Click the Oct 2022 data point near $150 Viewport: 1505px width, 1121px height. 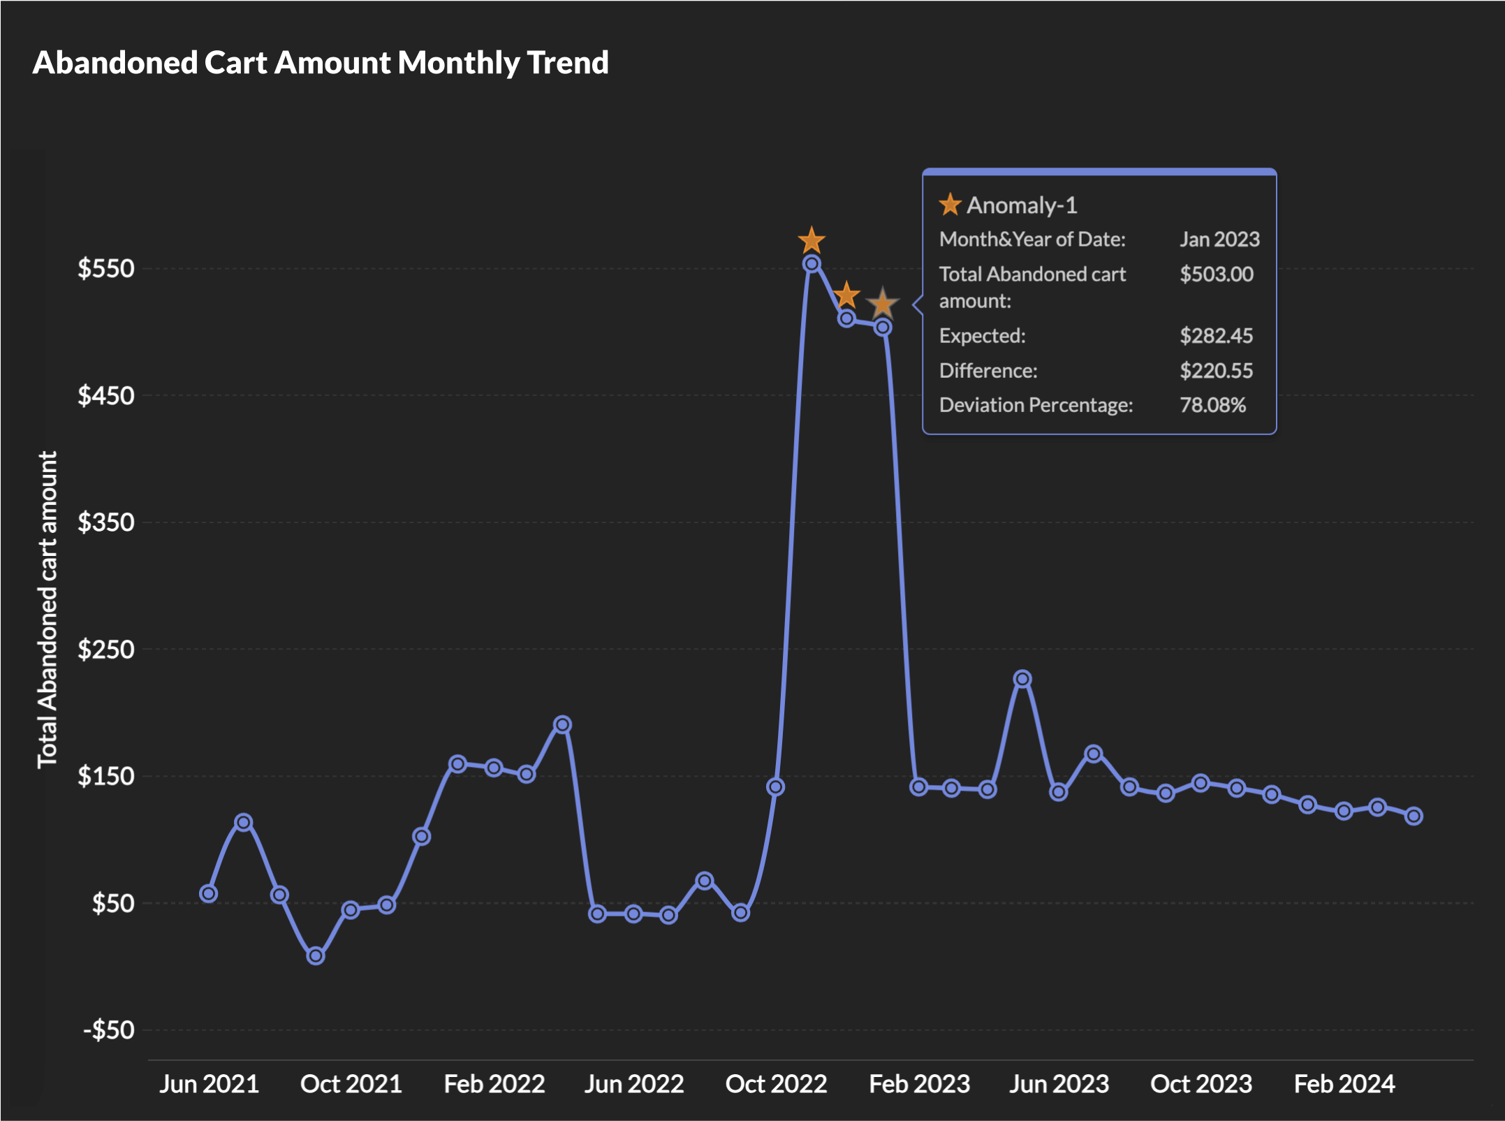click(x=775, y=788)
